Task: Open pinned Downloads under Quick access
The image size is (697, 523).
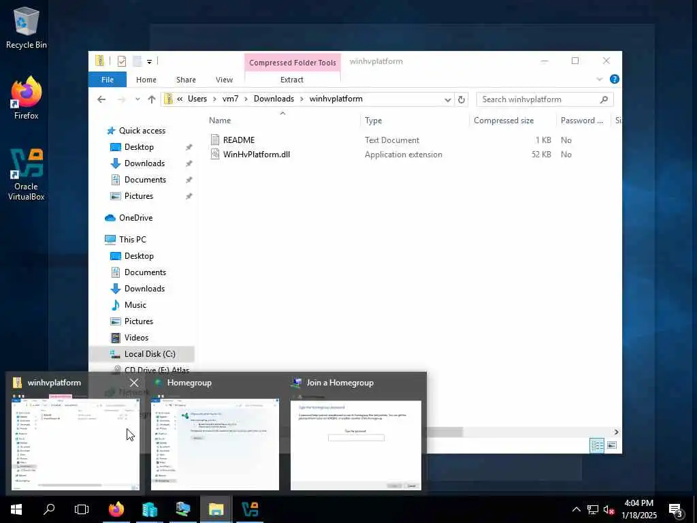Action: pyautogui.click(x=144, y=163)
